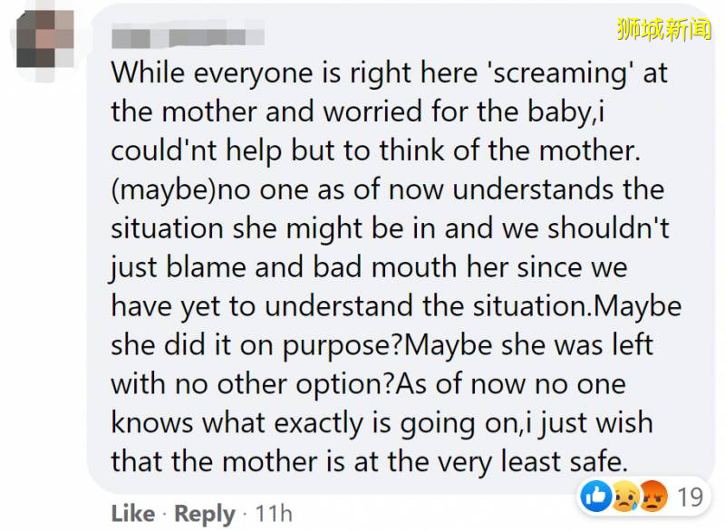Like this comment
Viewport: 725px width, 531px height.
point(132,514)
